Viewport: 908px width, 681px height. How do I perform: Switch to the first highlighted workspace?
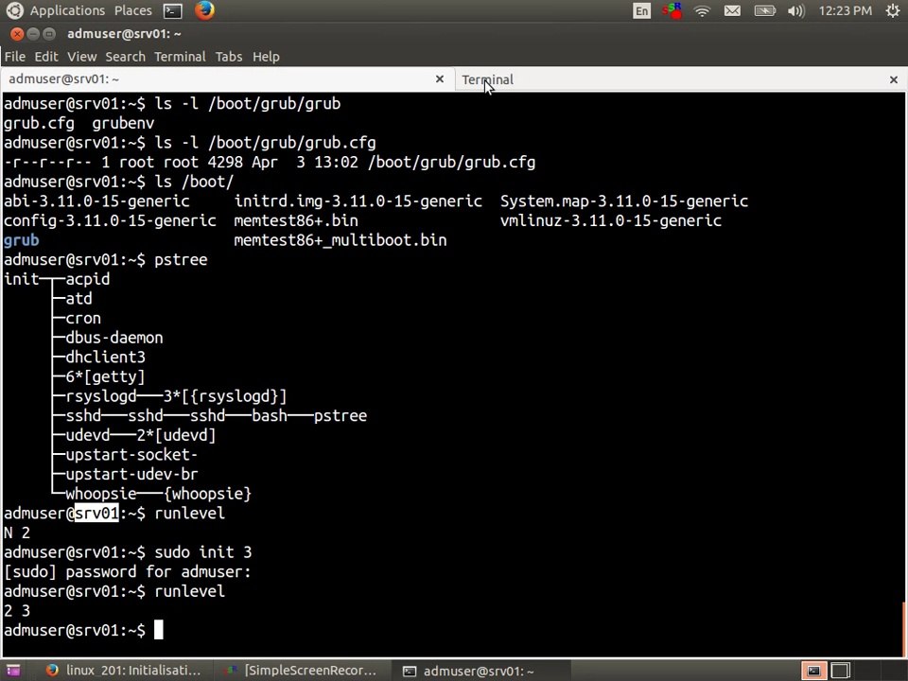tap(813, 671)
